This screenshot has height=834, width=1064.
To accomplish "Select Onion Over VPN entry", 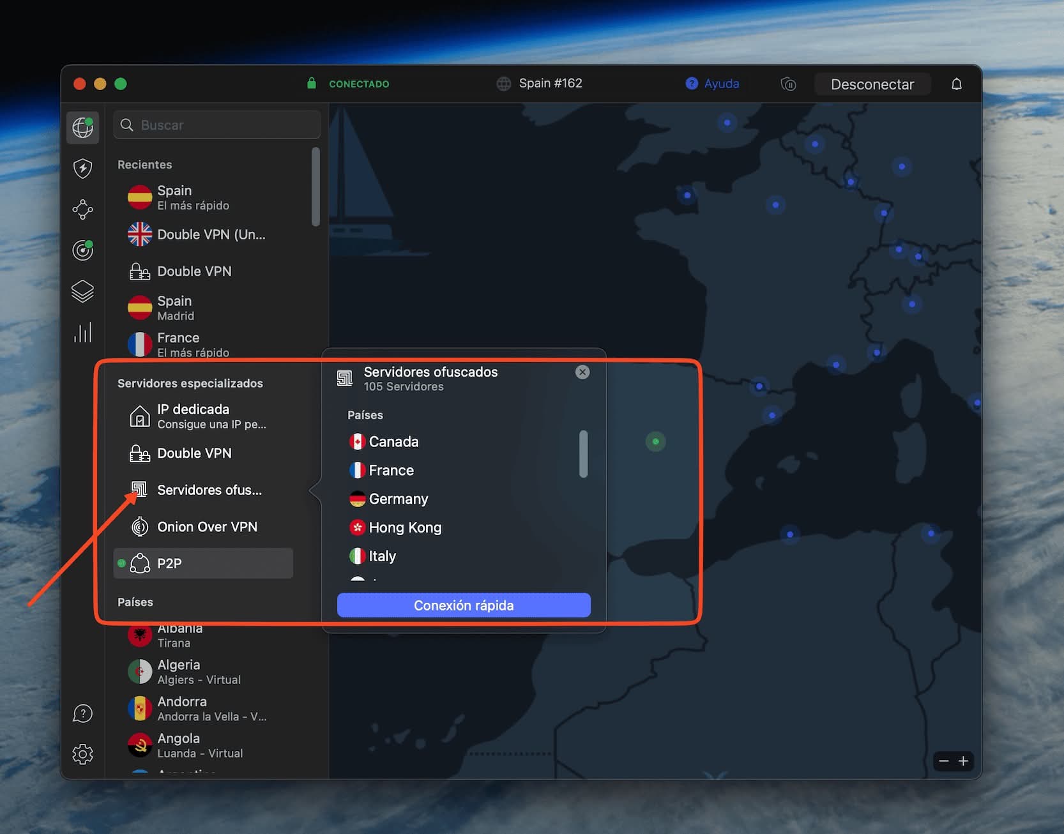I will pyautogui.click(x=203, y=527).
